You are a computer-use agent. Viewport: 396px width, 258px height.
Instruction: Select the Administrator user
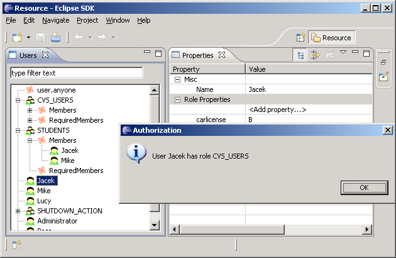click(57, 221)
